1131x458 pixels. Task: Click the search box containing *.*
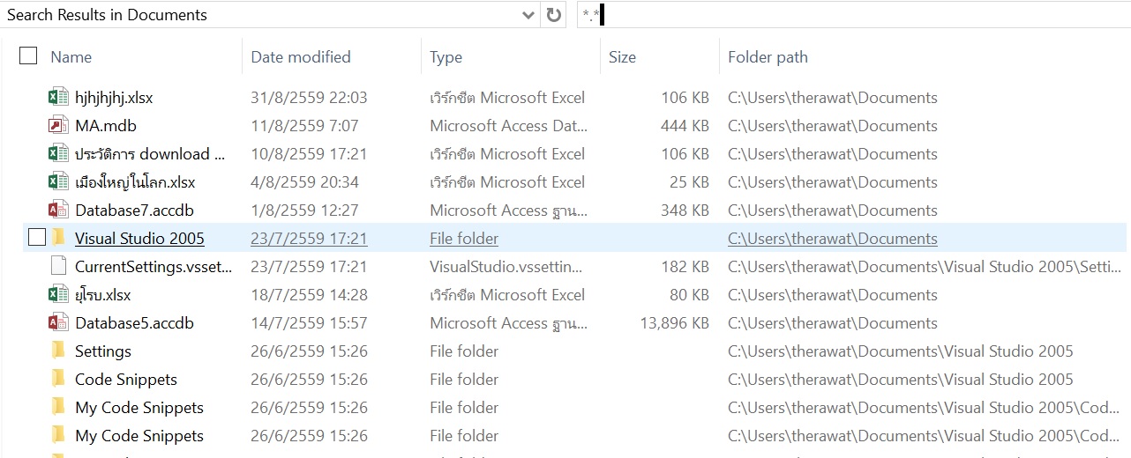click(847, 15)
